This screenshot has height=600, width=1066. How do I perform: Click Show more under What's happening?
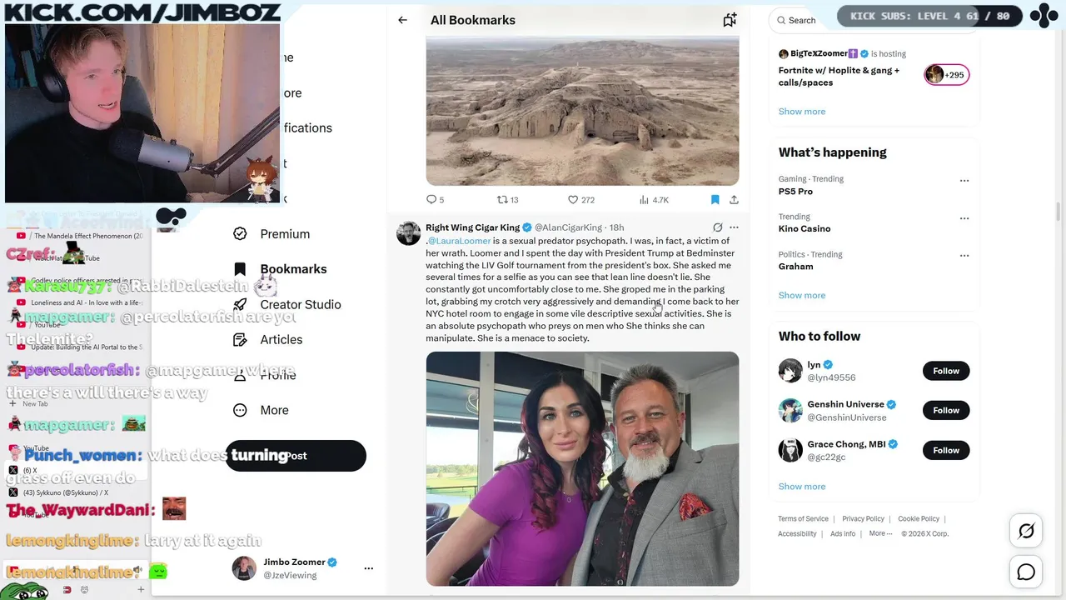[x=801, y=295]
